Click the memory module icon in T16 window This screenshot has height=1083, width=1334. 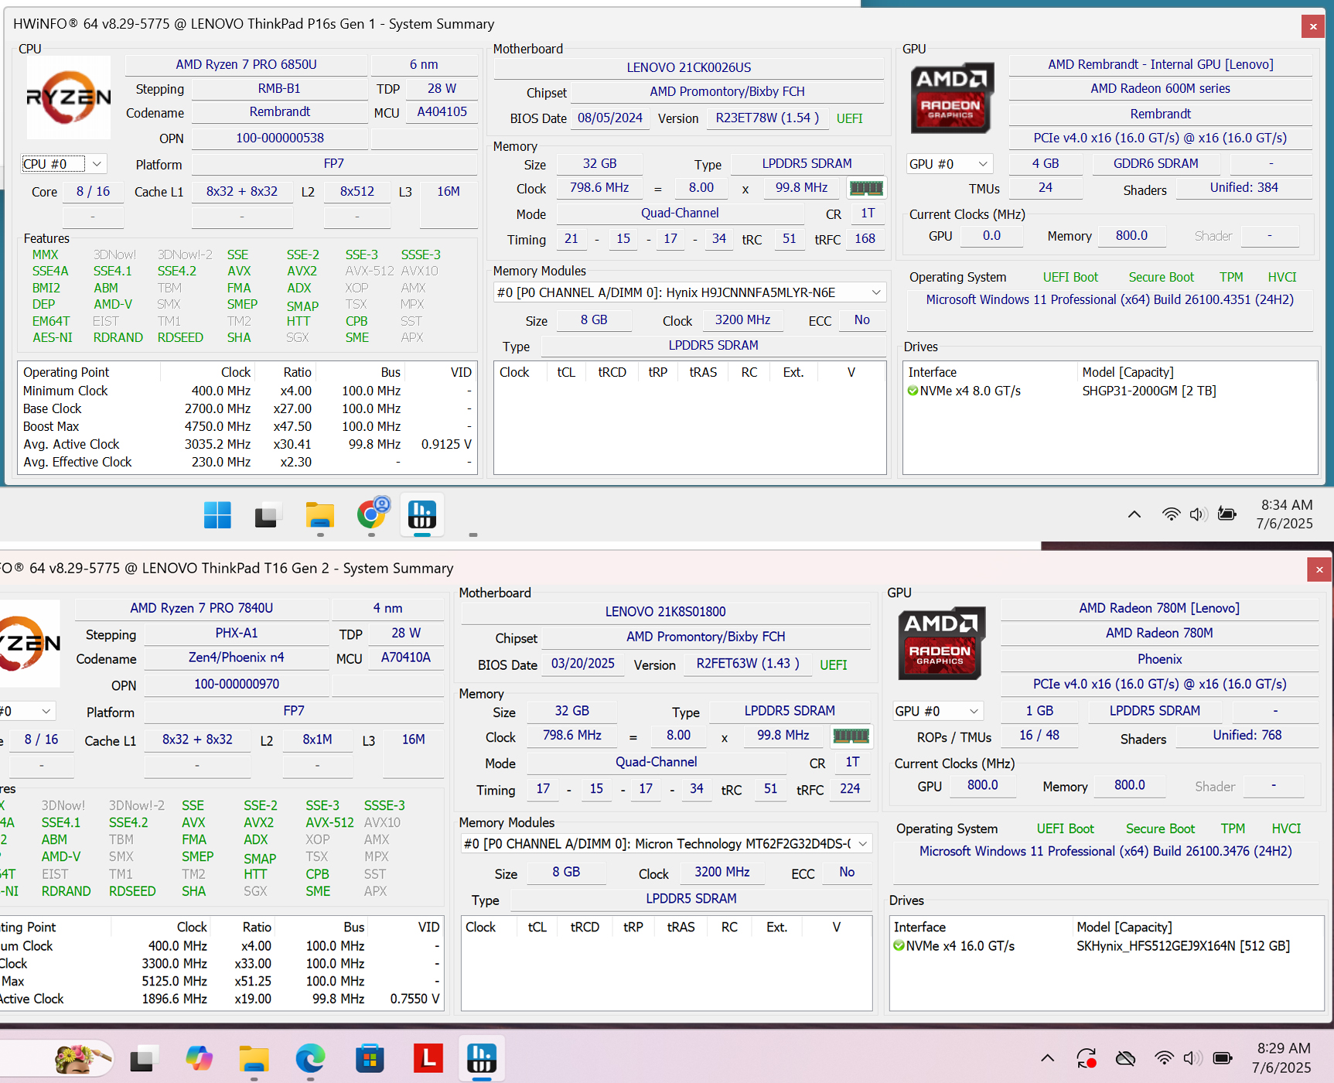click(x=851, y=736)
